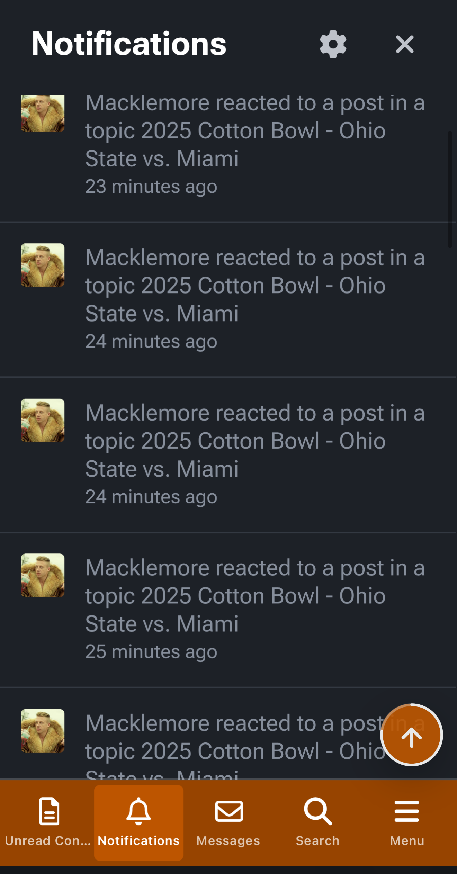Click Macklemore avatar on 25 minutes notification
457x874 pixels.
click(43, 575)
